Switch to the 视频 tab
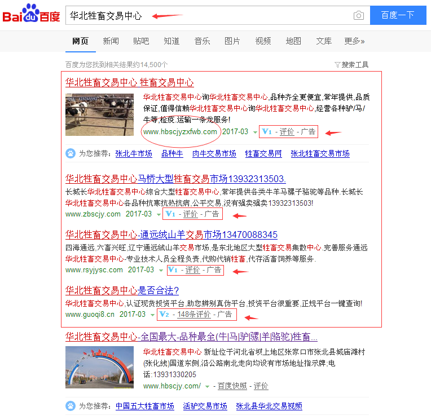The image size is (431, 420). 263,41
